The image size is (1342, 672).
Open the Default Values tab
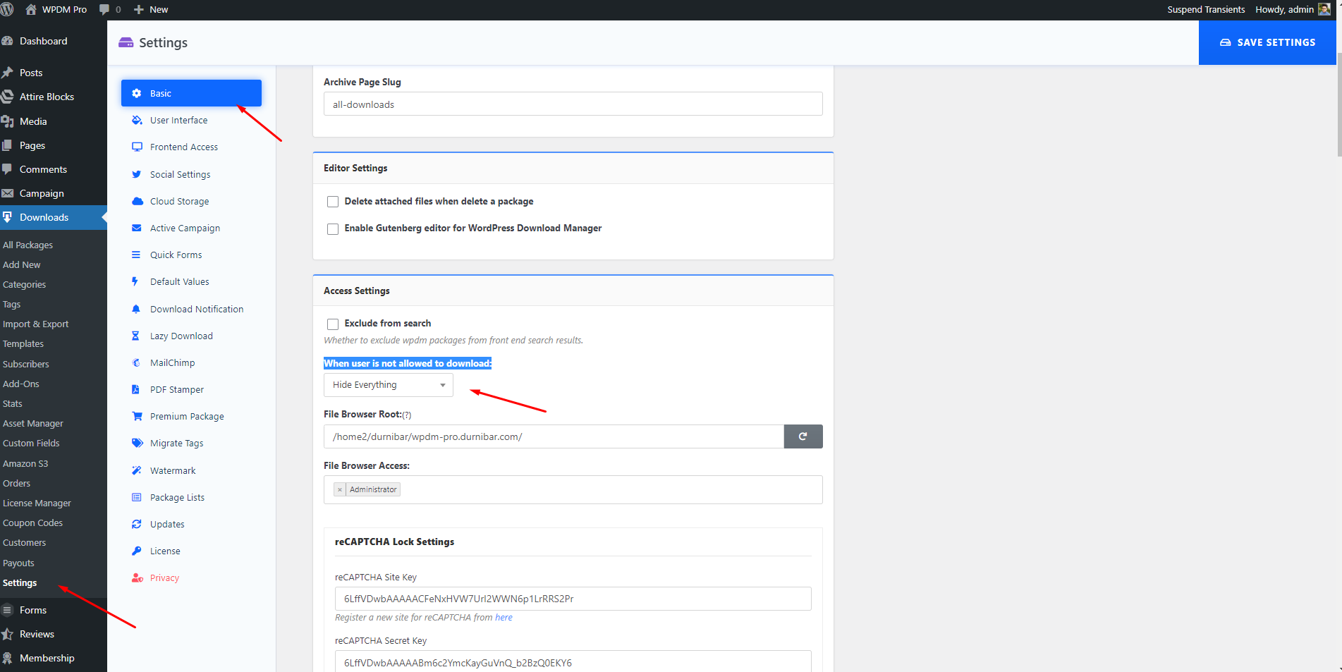179,281
